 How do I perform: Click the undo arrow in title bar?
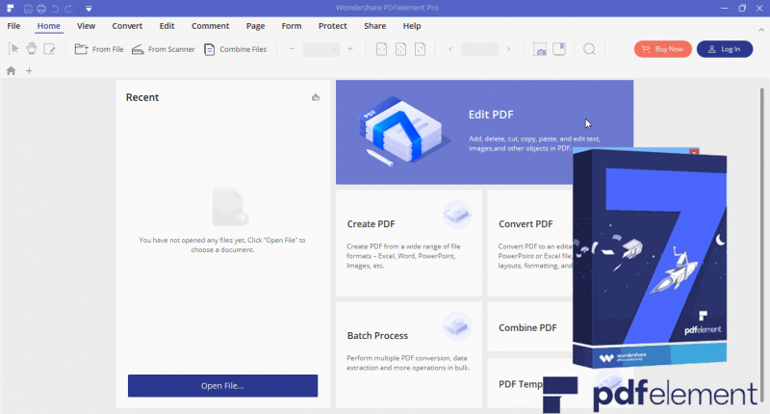55,9
